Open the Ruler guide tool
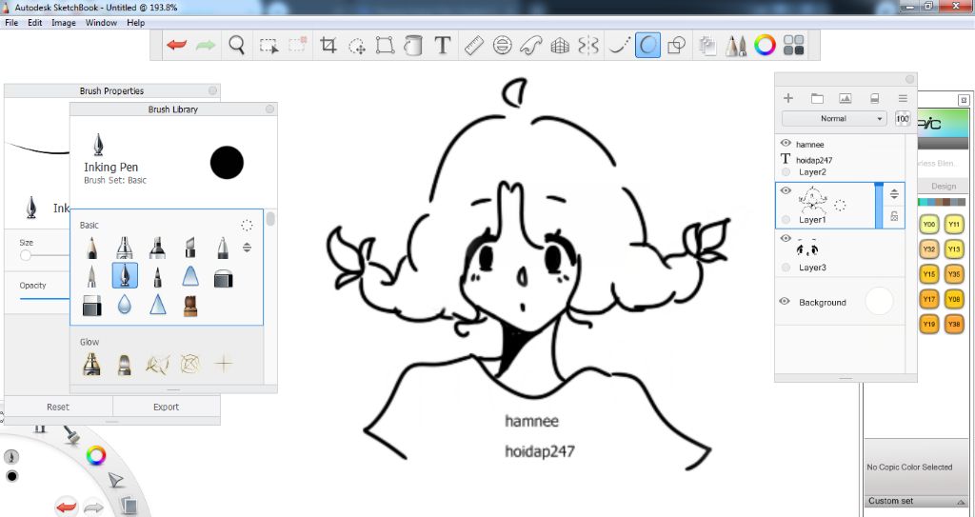975x517 pixels. 474,45
